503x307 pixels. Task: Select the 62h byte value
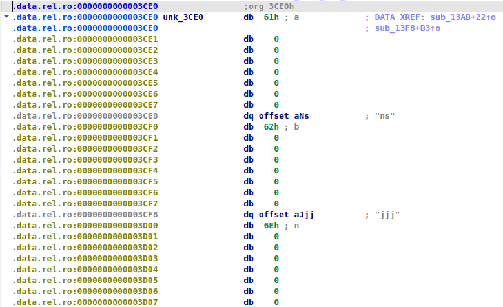(271, 126)
